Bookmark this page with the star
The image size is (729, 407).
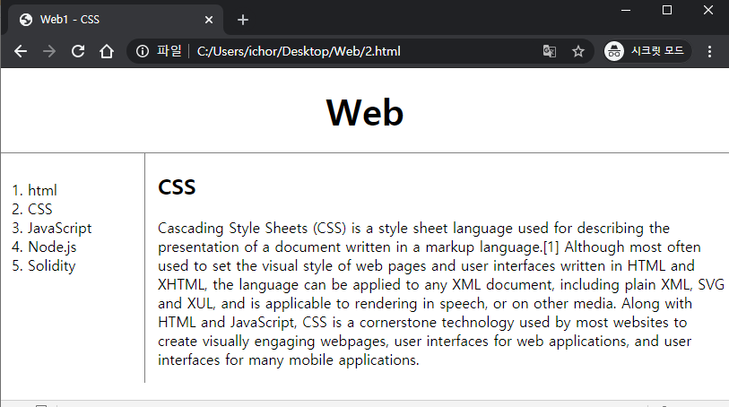(x=577, y=51)
